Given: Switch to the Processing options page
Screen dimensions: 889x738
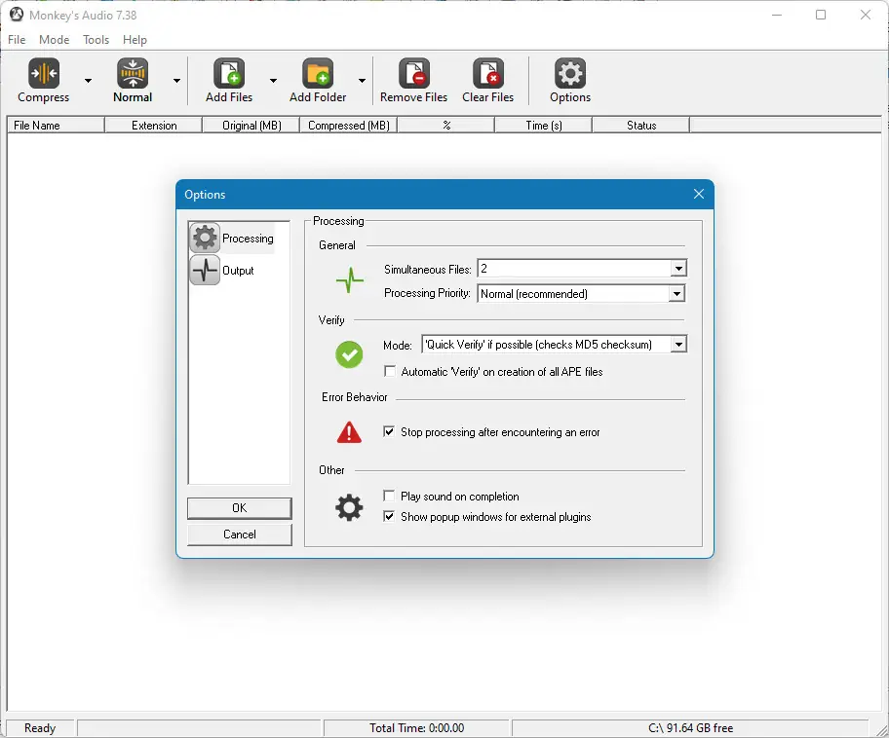Looking at the screenshot, I should pos(232,238).
